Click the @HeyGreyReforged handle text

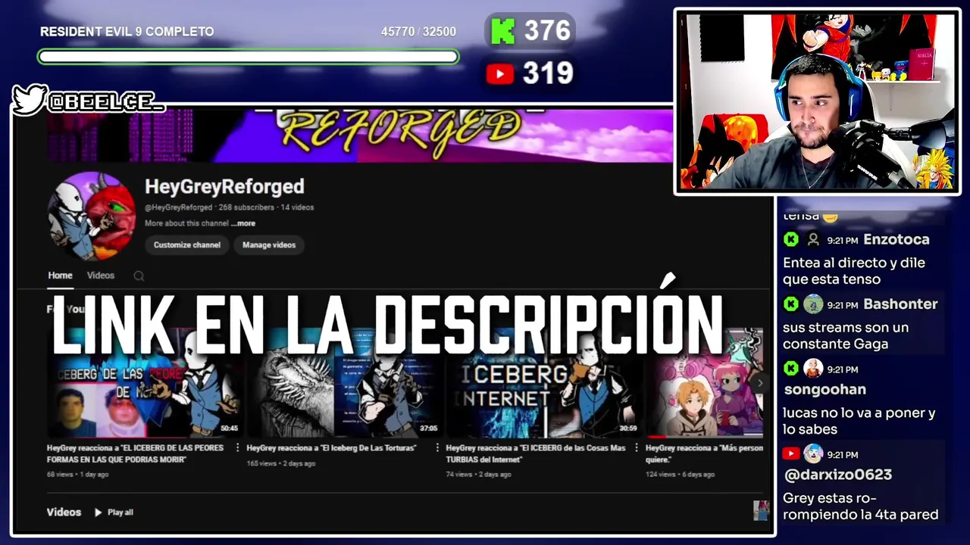[179, 207]
